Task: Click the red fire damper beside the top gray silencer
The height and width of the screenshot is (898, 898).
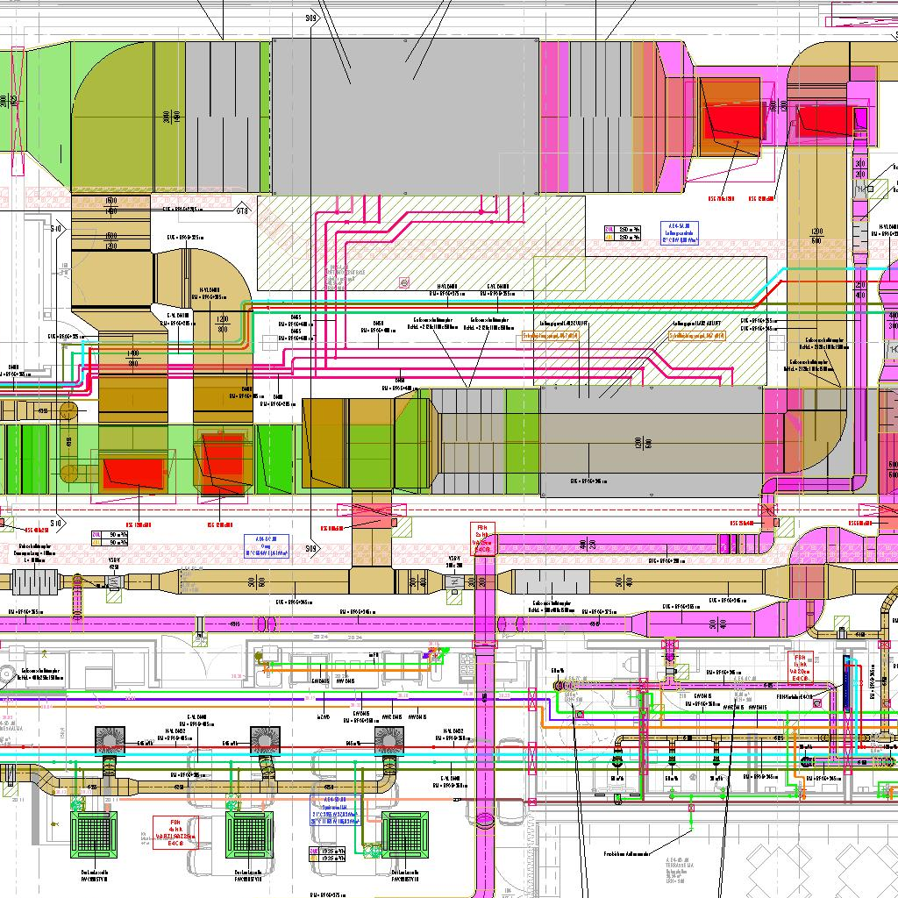Action: point(730,120)
